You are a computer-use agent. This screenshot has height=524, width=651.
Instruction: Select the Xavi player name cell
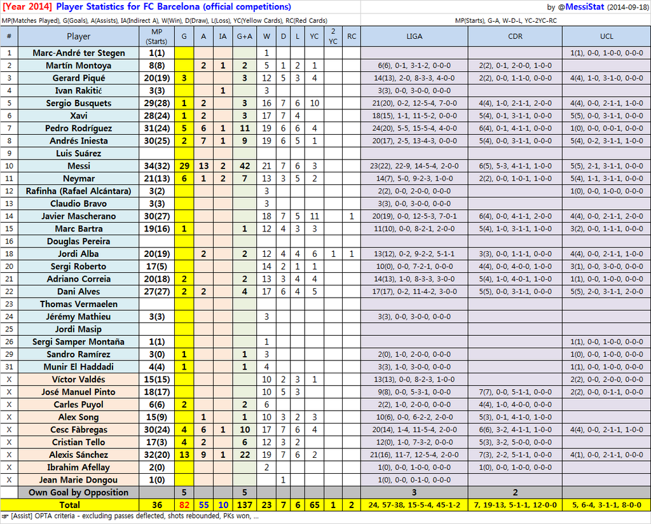(79, 116)
